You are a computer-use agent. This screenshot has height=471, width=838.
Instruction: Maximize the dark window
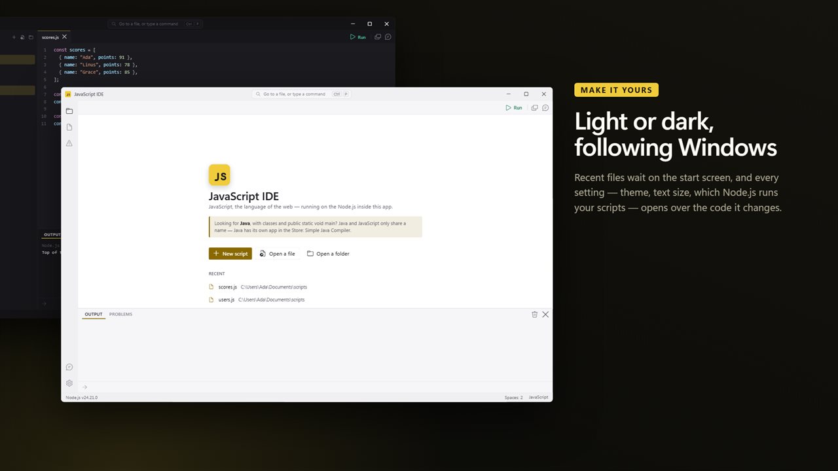[369, 24]
